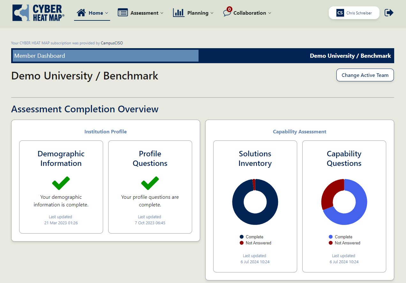Open the Solutions Inventory card title
The width and height of the screenshot is (406, 283).
(x=255, y=159)
